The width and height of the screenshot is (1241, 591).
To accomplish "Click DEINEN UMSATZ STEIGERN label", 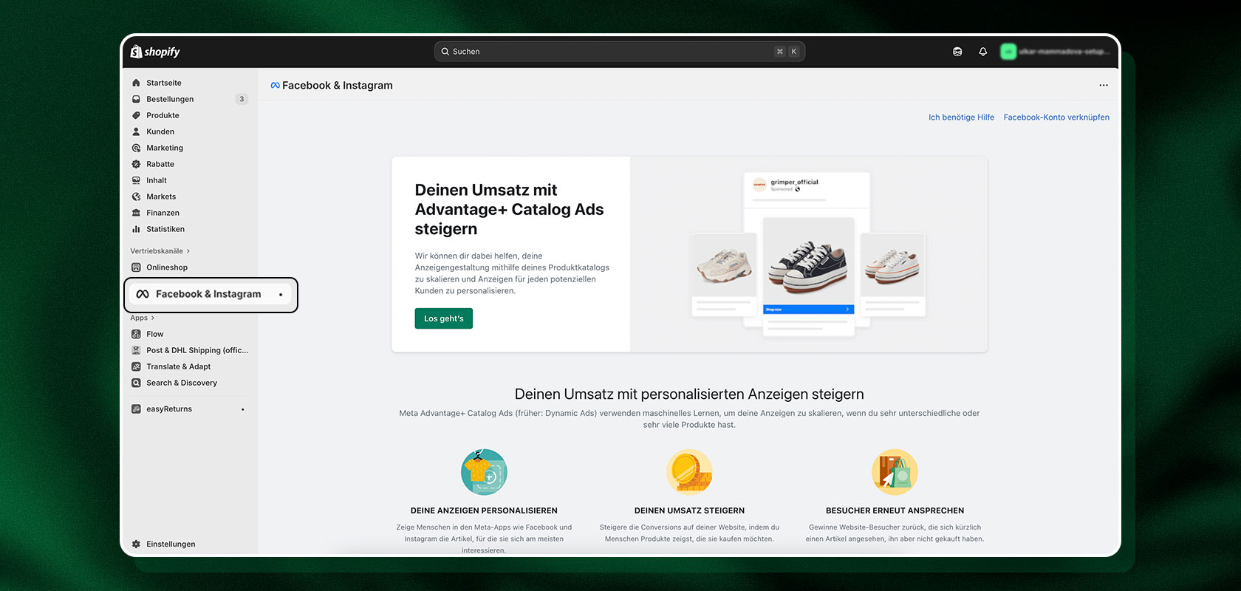I will 689,510.
